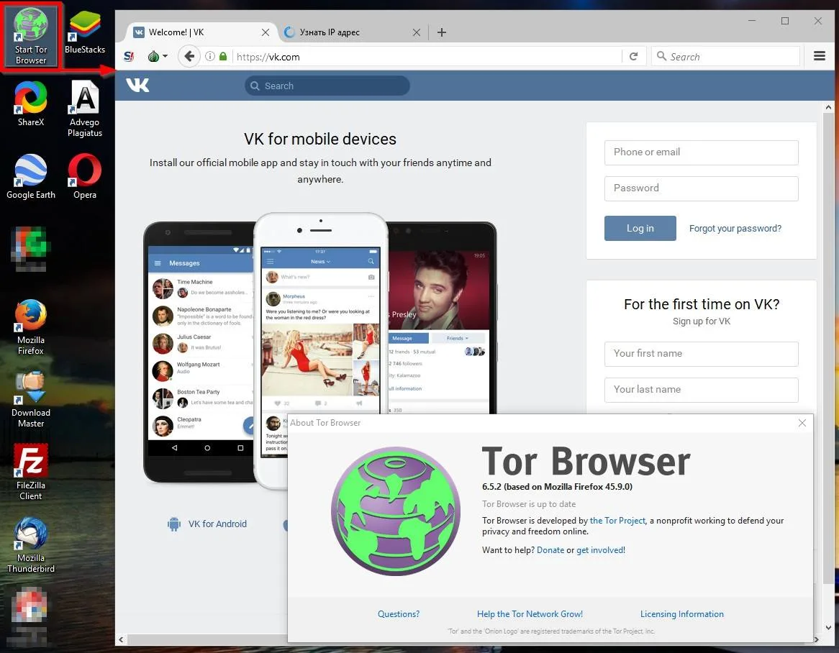Click the page scroll down arrow
The height and width of the screenshot is (653, 839).
(x=828, y=627)
